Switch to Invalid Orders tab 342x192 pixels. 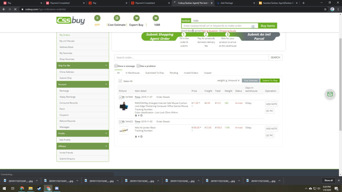click(191, 73)
